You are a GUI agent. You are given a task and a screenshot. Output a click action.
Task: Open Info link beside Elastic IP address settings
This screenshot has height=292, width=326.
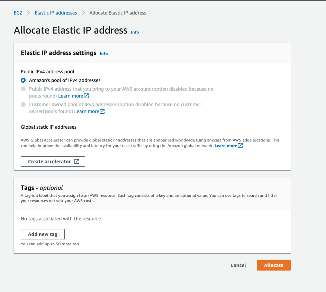104,54
